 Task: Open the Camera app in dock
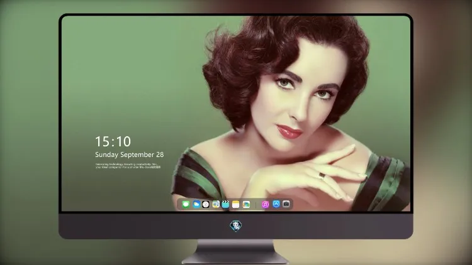point(286,204)
